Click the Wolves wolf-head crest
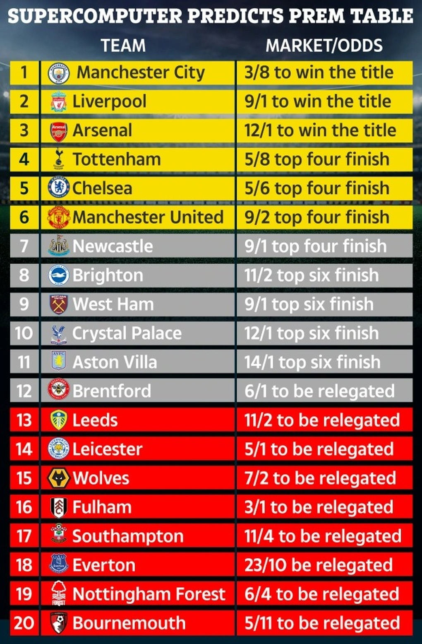This screenshot has height=644, width=422. (x=58, y=478)
